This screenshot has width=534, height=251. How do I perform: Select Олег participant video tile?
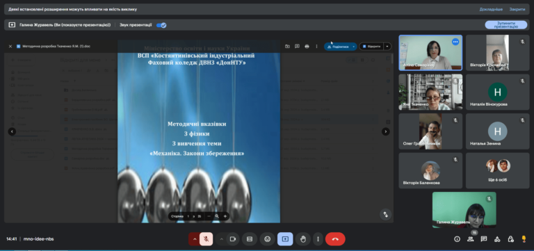click(x=430, y=131)
